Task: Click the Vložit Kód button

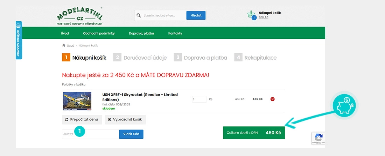Action: pyautogui.click(x=131, y=134)
